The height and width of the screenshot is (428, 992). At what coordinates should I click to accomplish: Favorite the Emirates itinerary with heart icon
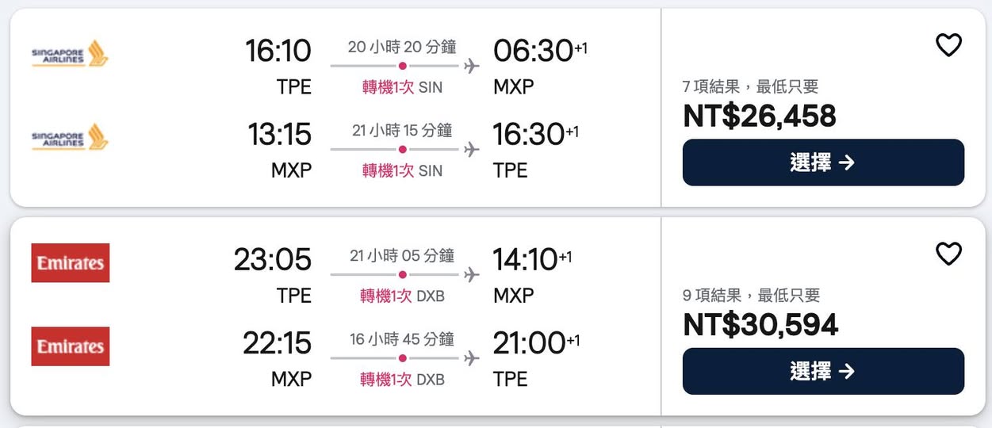coord(948,254)
